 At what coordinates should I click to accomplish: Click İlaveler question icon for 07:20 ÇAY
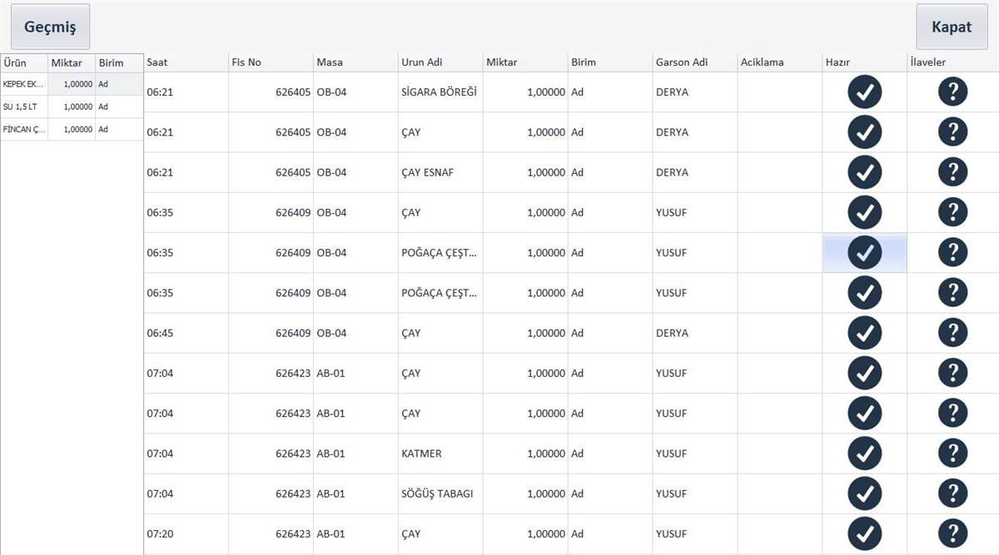tap(952, 533)
